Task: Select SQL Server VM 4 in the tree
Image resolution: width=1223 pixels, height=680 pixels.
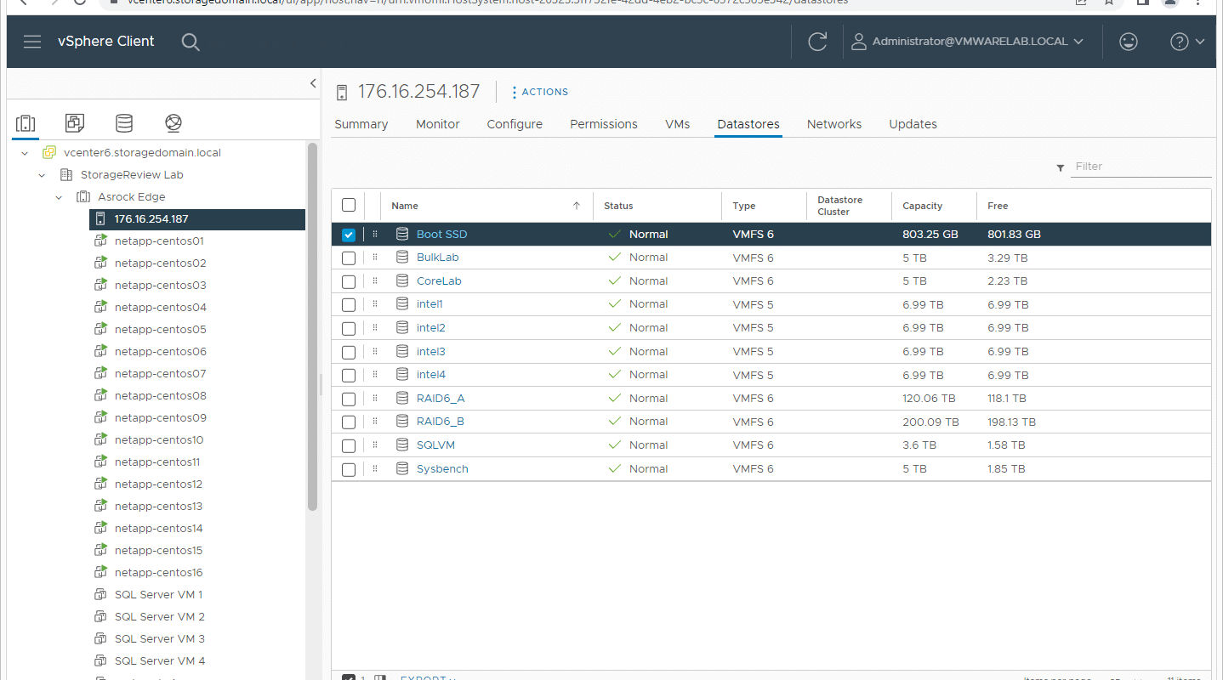Action: [x=160, y=661]
